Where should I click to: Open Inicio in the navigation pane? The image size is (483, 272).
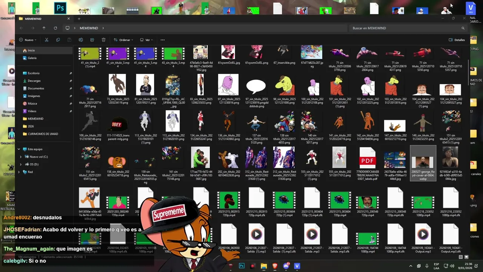click(x=45, y=50)
